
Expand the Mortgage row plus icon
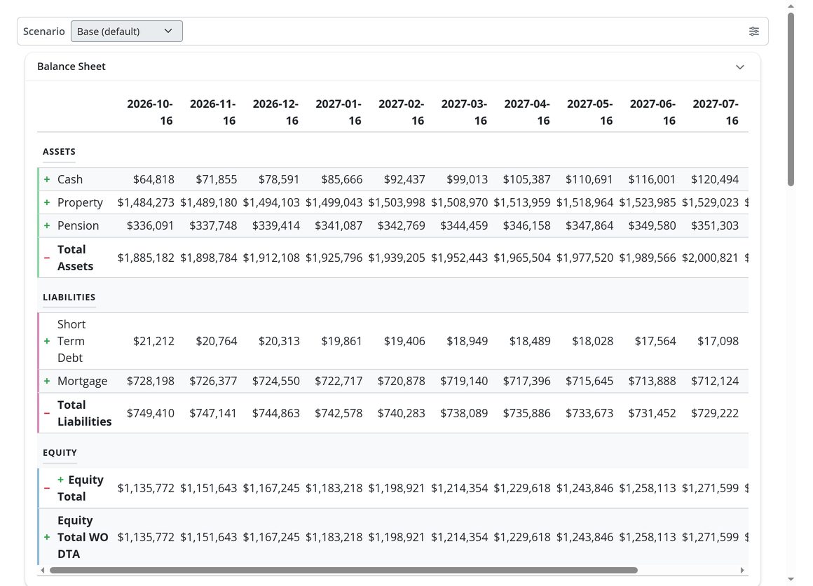(x=47, y=382)
